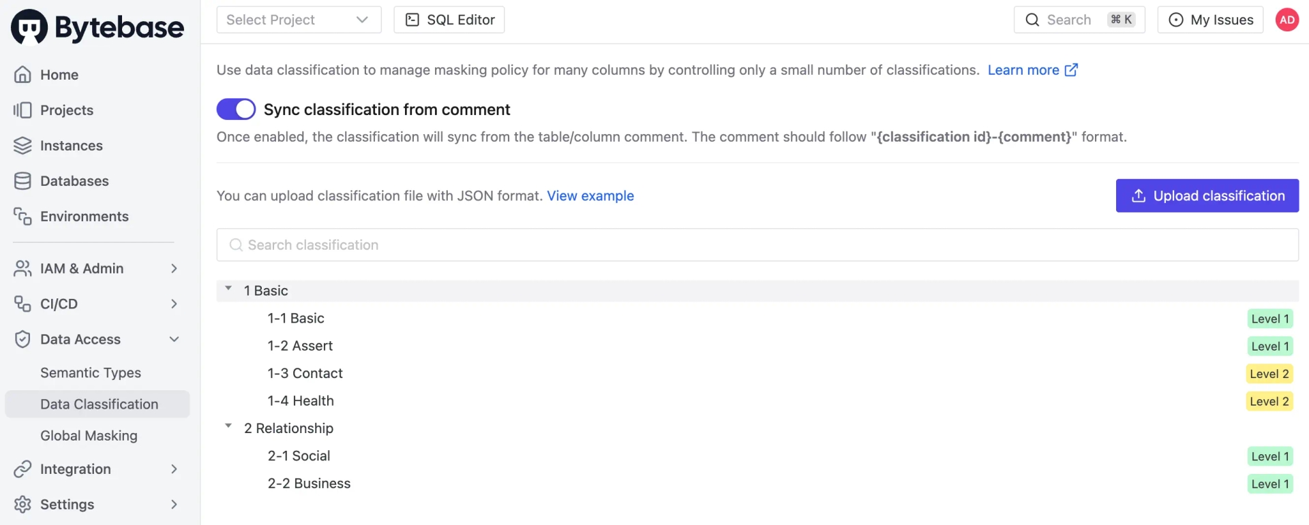Disable Sync classification from comment toggle

coord(236,109)
